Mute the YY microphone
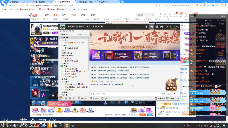228x128 pixels. [70, 98]
